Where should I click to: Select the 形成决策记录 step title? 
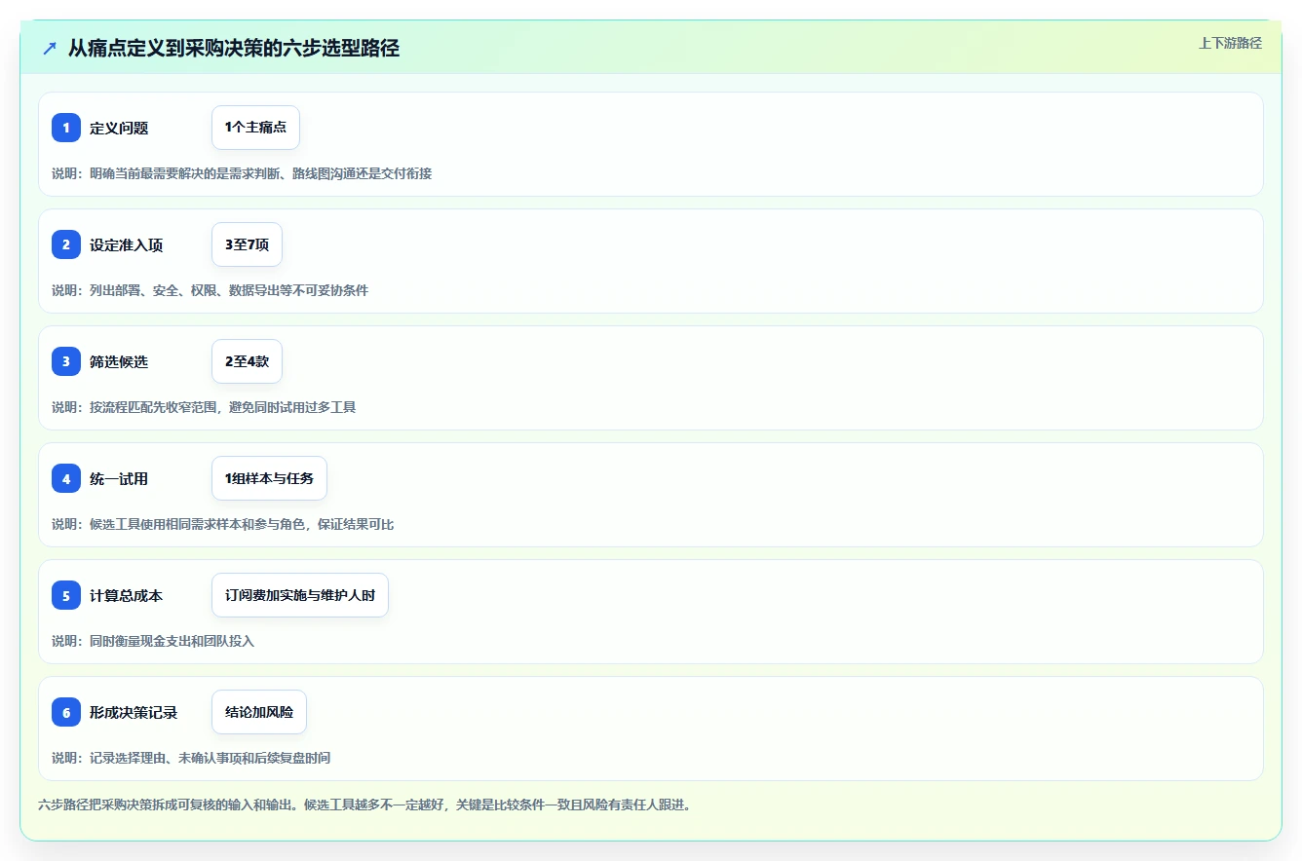point(134,712)
